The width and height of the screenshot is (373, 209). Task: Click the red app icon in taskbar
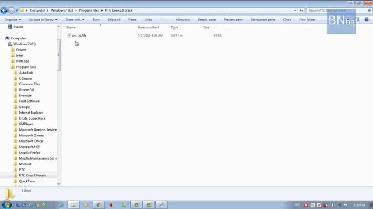[x=111, y=205]
